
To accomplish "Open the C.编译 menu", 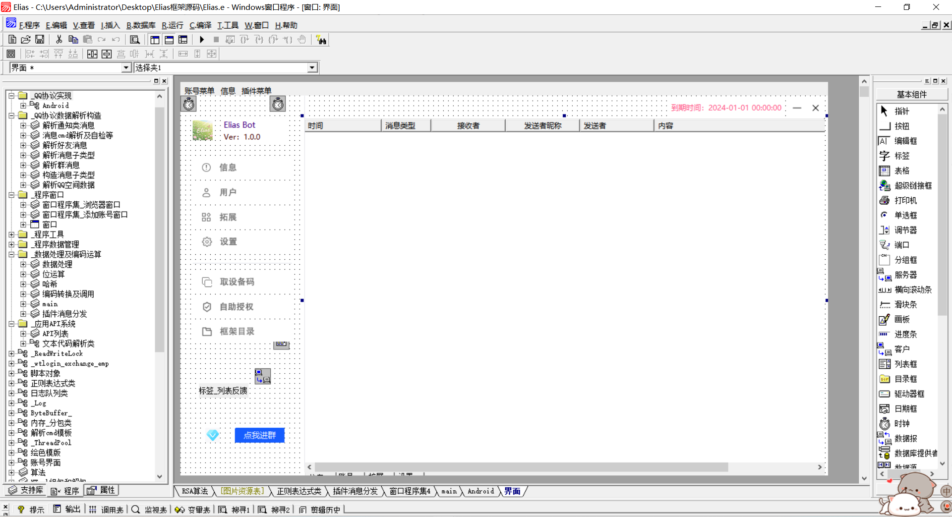I will (200, 25).
